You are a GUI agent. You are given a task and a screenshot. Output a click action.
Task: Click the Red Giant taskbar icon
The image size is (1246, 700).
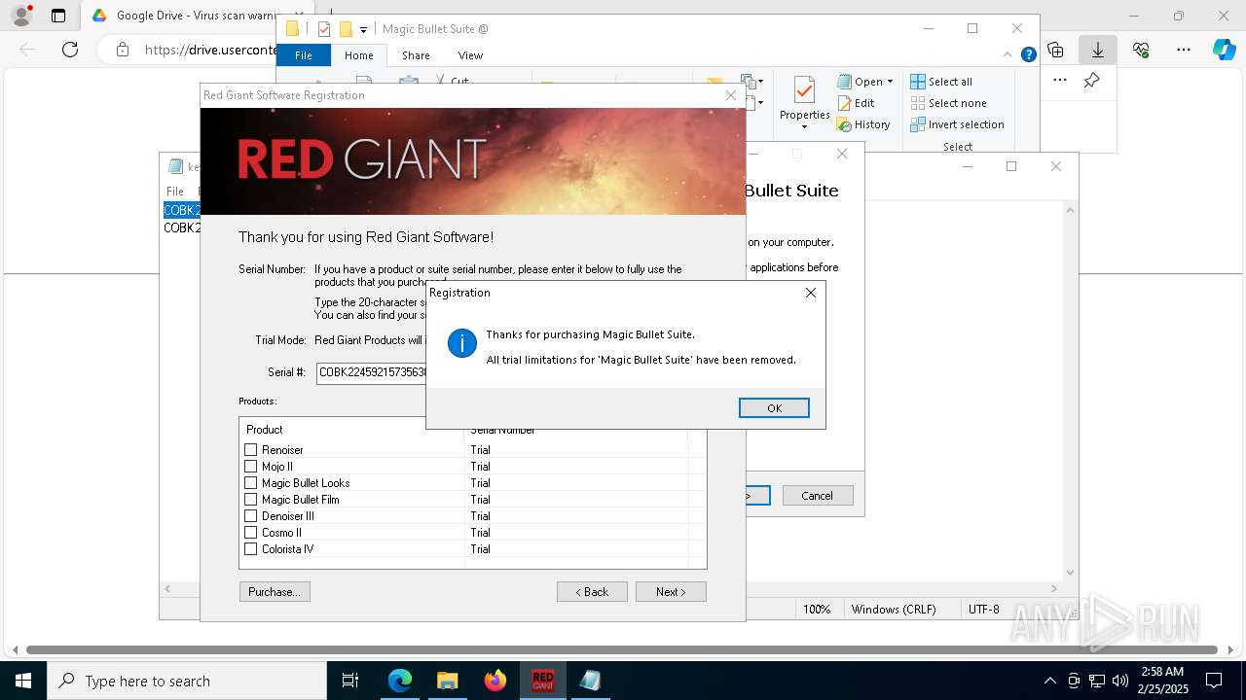point(542,681)
